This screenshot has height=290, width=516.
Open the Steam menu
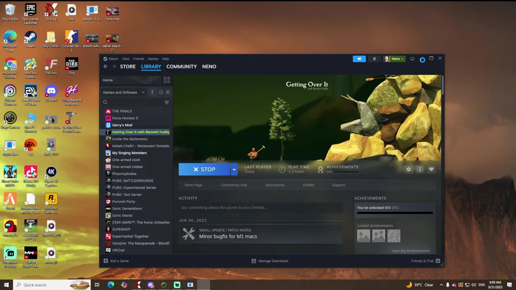point(110,59)
